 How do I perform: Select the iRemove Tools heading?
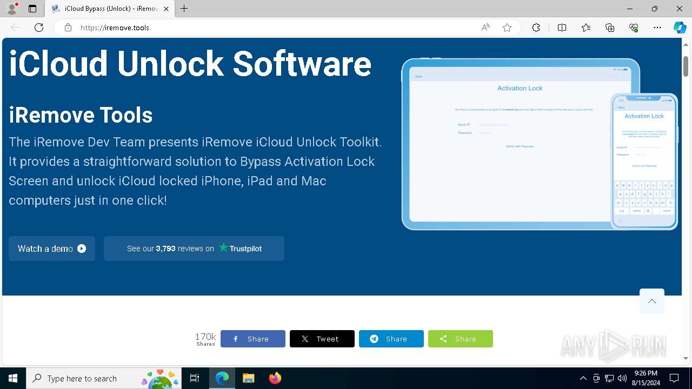pos(81,115)
